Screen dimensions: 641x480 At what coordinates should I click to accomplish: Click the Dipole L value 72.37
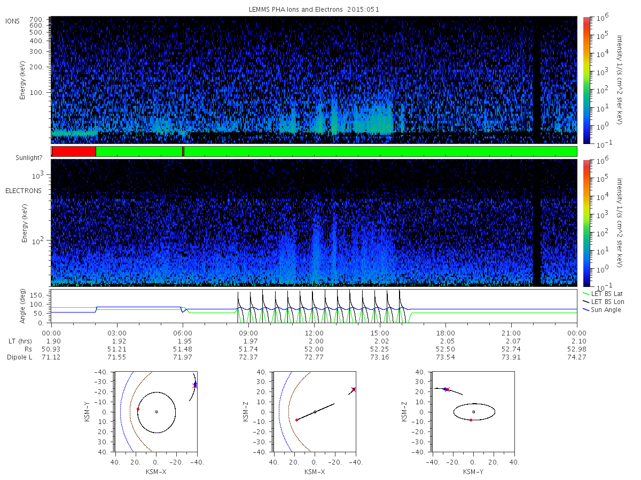coord(248,357)
